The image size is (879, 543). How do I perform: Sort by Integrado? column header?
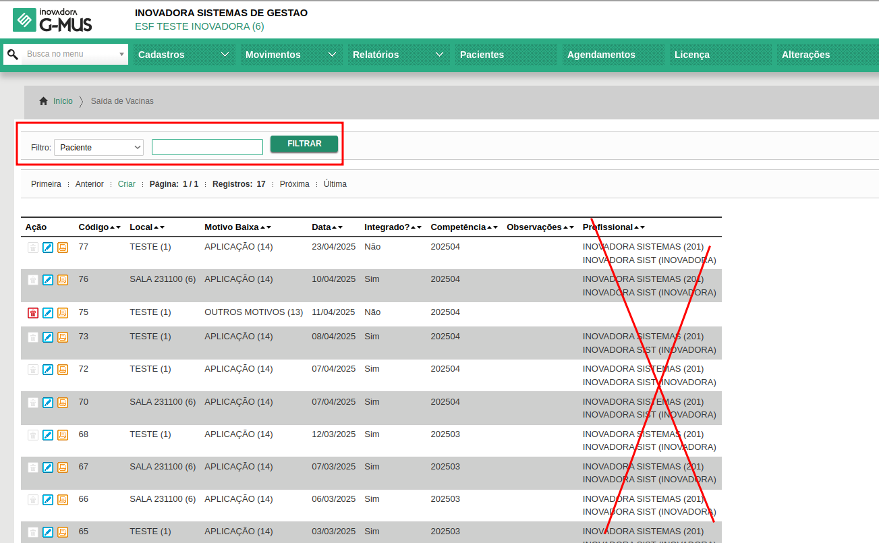(x=387, y=227)
